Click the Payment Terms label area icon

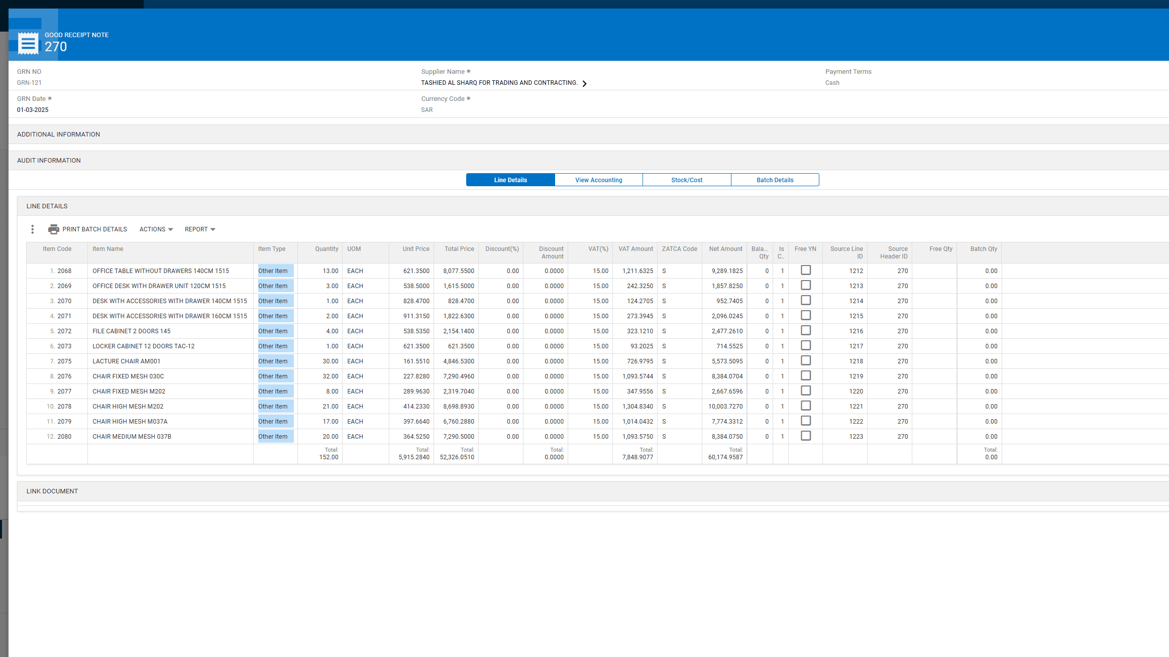click(x=848, y=71)
